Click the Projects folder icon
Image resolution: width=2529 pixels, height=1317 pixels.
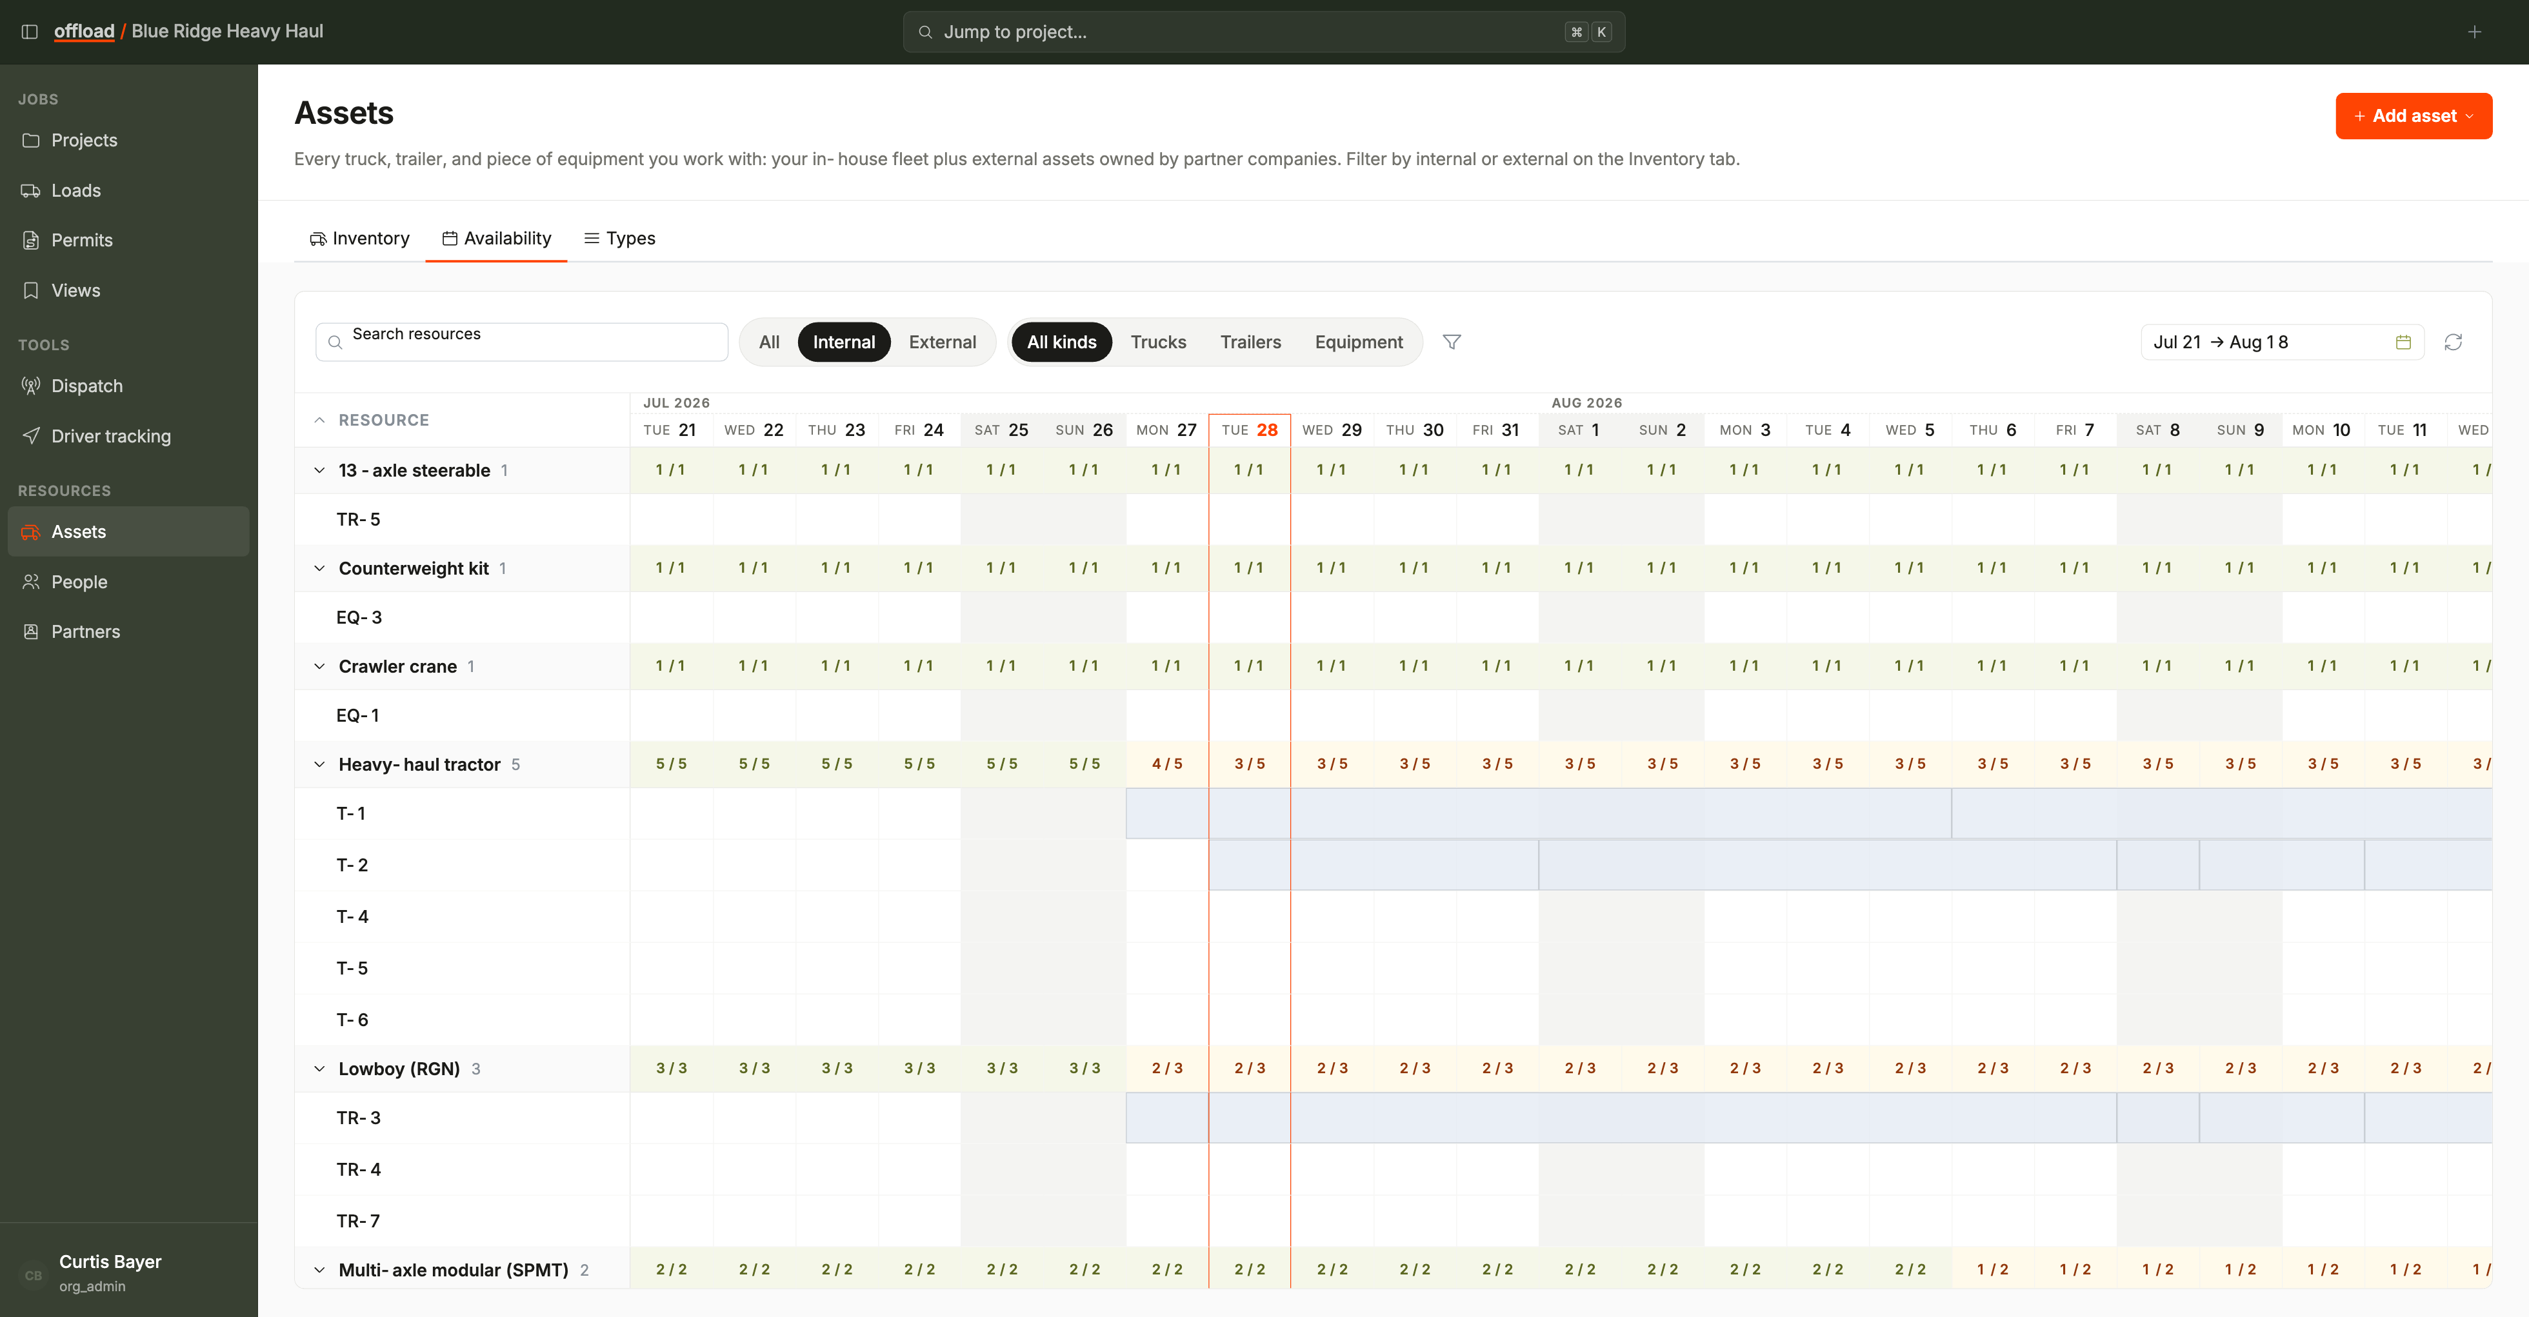tap(32, 141)
